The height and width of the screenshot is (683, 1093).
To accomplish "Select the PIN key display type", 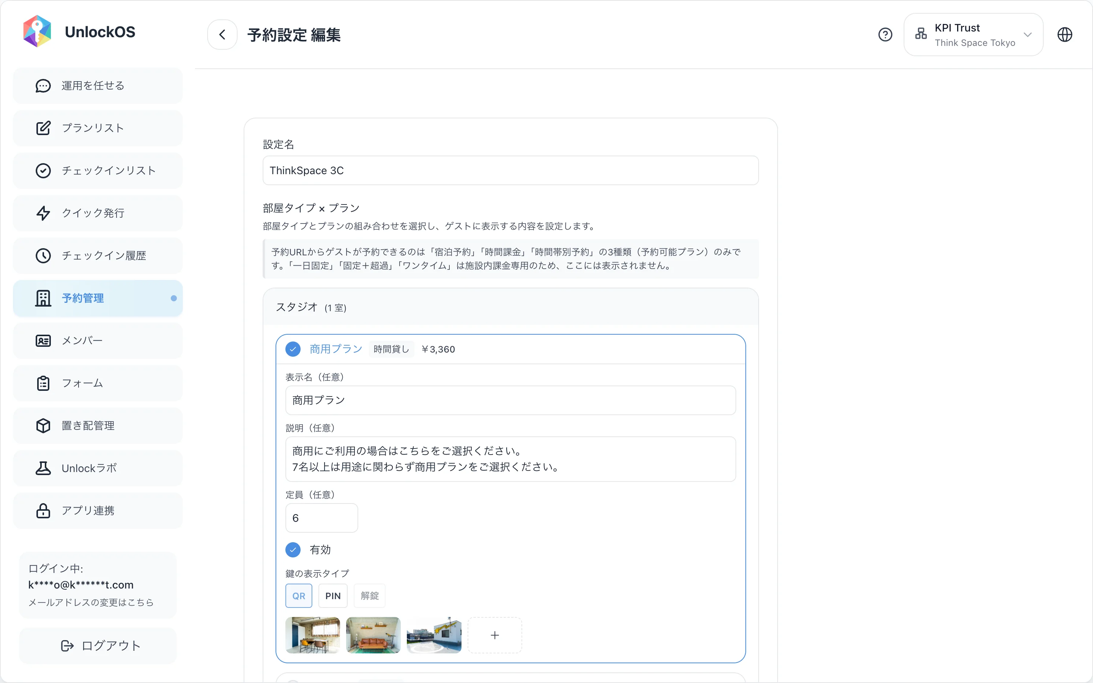I will click(333, 596).
